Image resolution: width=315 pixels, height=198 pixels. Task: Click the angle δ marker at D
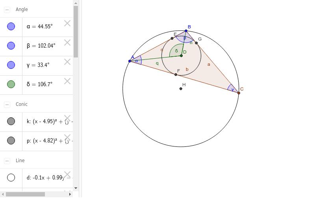coord(176,51)
